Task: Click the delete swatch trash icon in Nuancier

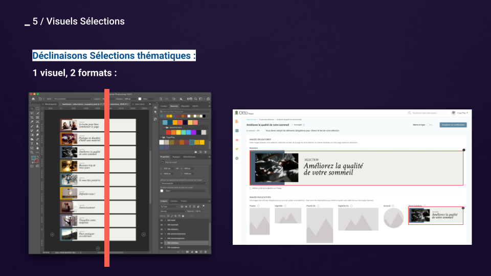Action: (x=206, y=152)
